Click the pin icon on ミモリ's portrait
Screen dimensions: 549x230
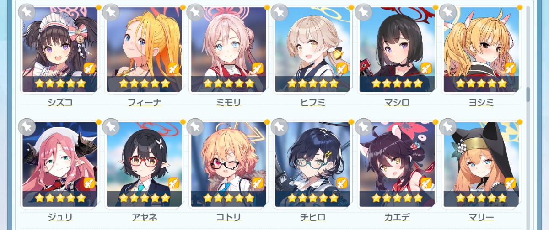(x=195, y=12)
